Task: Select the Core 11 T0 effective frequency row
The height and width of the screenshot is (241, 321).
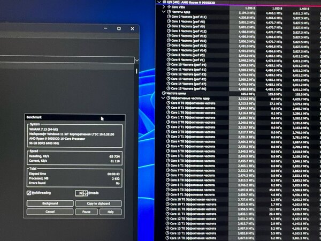Action: 238,209
